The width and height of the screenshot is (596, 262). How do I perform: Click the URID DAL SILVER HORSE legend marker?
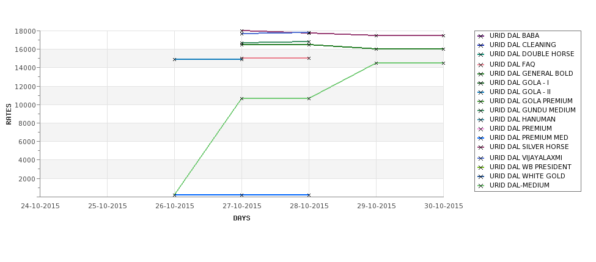click(x=481, y=147)
